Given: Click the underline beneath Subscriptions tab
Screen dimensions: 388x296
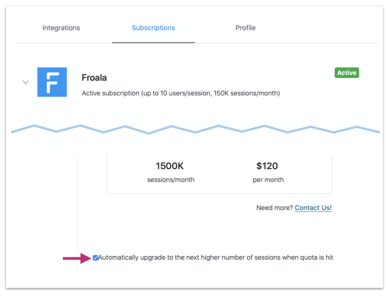Looking at the screenshot, I should pyautogui.click(x=153, y=42).
